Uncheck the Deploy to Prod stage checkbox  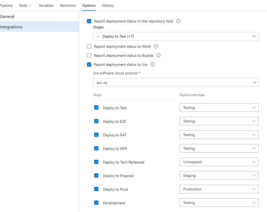coord(96,189)
